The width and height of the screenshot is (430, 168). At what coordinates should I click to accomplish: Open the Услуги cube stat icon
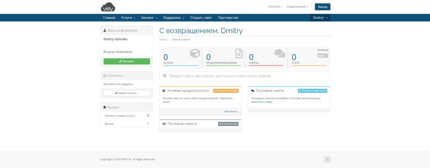[x=195, y=53]
